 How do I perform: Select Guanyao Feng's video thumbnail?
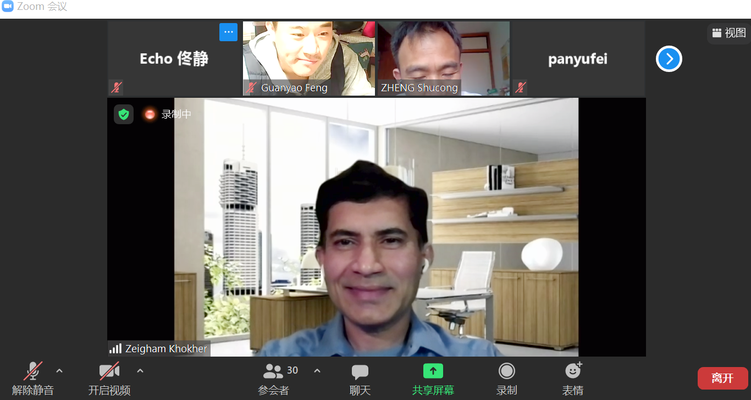click(x=308, y=55)
